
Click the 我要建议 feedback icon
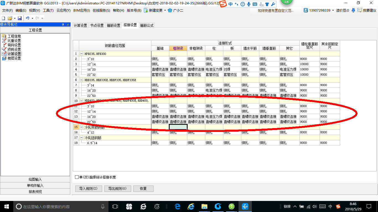[x=360, y=10]
